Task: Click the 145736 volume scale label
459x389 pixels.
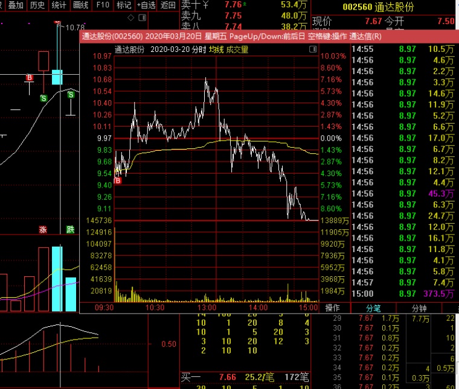Action: tap(99, 221)
